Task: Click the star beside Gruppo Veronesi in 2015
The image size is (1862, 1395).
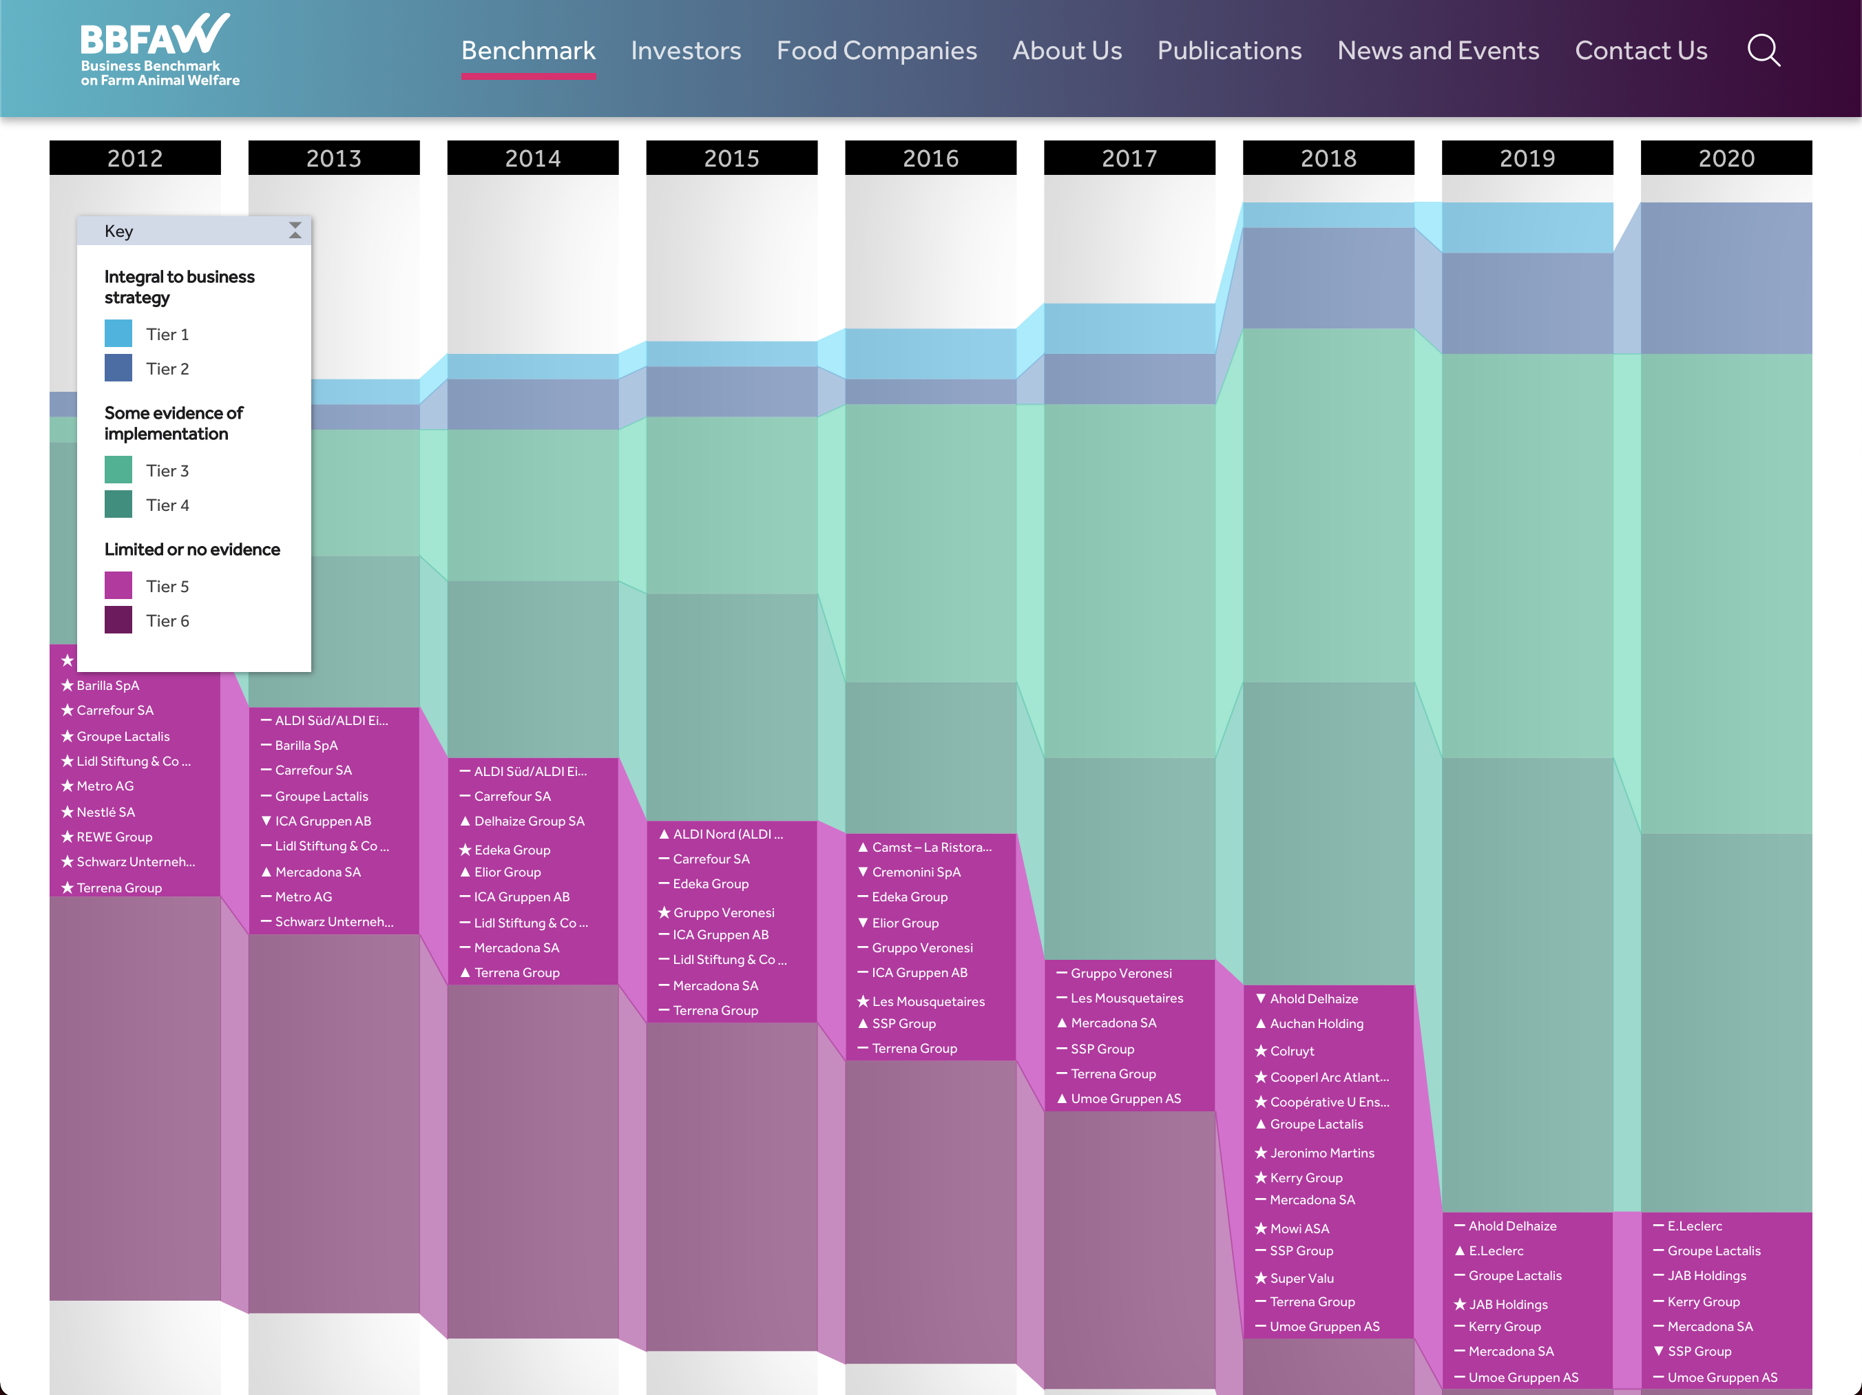Action: tap(664, 912)
